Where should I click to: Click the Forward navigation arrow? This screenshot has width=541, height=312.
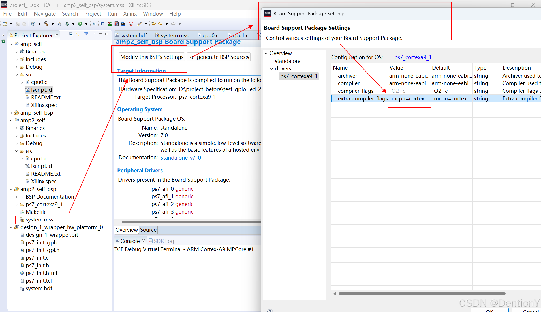pyautogui.click(x=173, y=24)
